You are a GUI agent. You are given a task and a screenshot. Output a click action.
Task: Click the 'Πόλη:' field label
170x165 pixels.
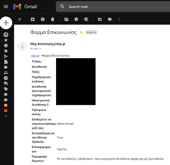36,72
